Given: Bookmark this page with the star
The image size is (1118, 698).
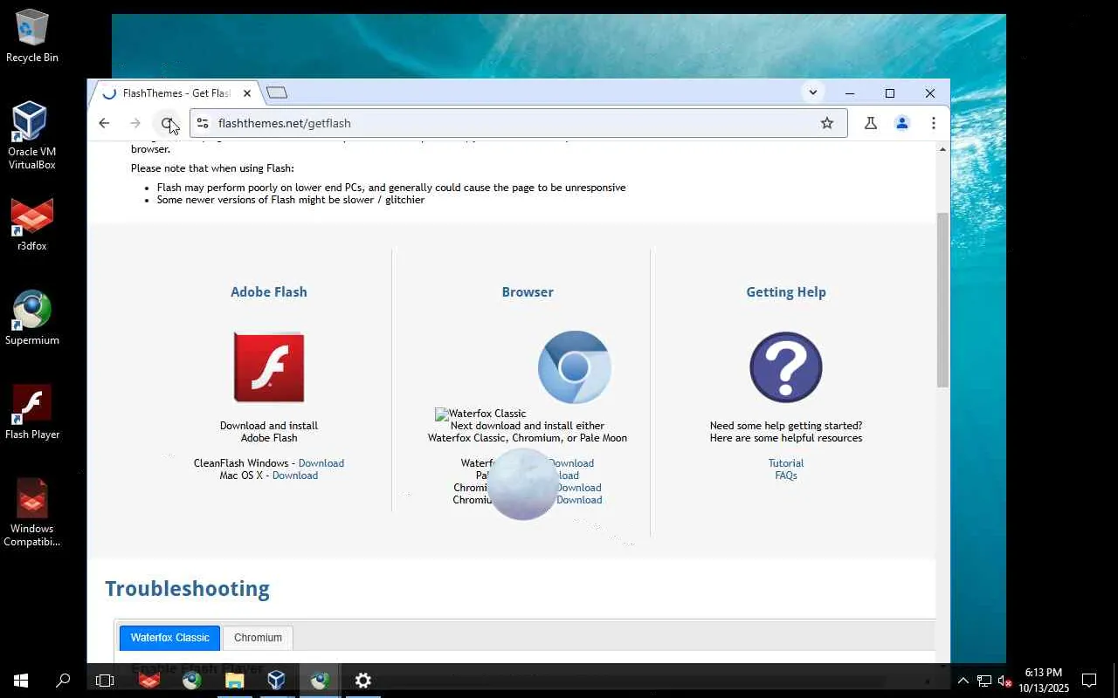Looking at the screenshot, I should 827,123.
